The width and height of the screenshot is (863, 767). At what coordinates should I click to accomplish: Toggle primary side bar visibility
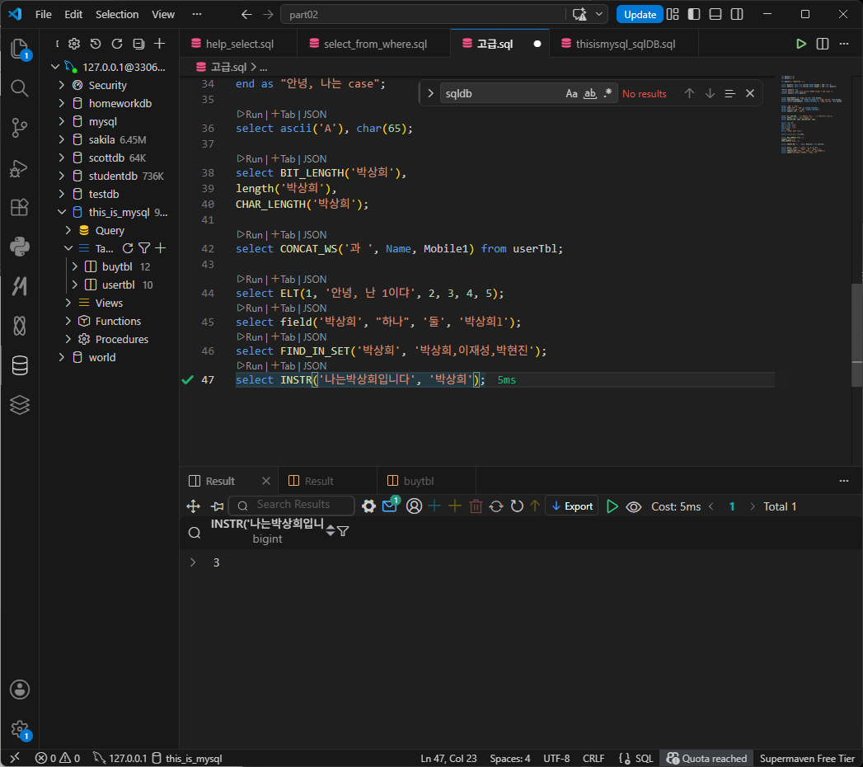coord(694,14)
